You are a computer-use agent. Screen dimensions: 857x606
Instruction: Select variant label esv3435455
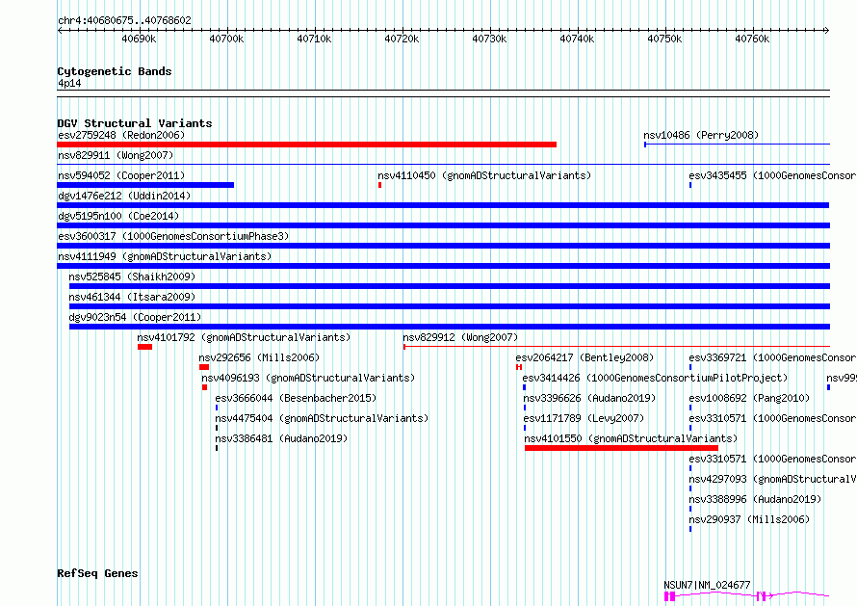coord(772,175)
